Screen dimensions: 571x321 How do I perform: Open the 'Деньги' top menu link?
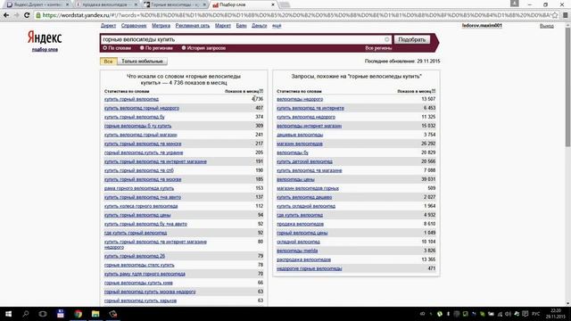[260, 26]
